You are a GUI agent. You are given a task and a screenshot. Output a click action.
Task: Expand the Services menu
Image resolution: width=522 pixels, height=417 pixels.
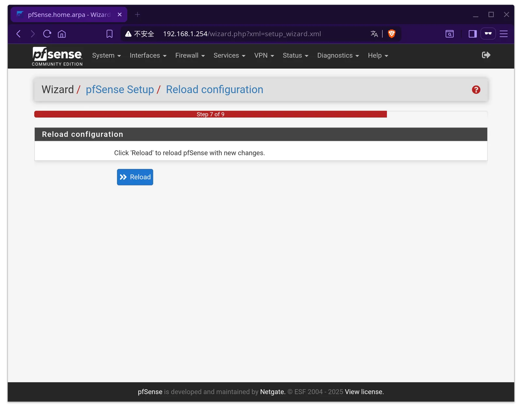pos(229,55)
